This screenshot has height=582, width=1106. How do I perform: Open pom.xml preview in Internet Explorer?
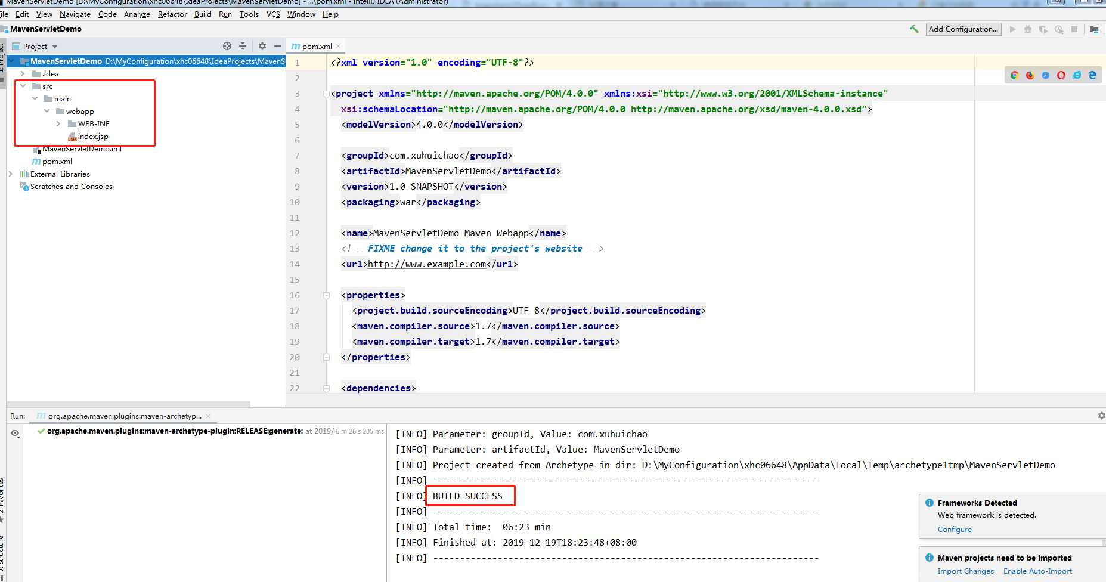(1077, 75)
